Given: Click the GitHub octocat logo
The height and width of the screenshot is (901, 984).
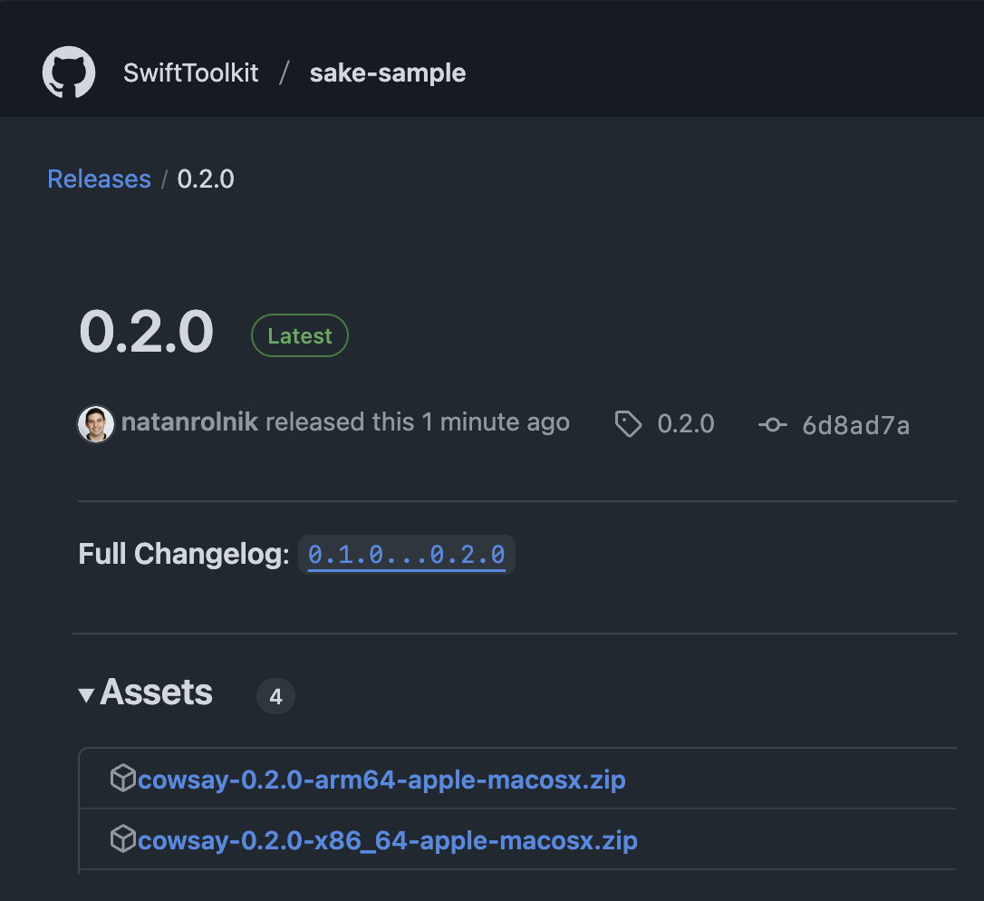Looking at the screenshot, I should tap(68, 72).
